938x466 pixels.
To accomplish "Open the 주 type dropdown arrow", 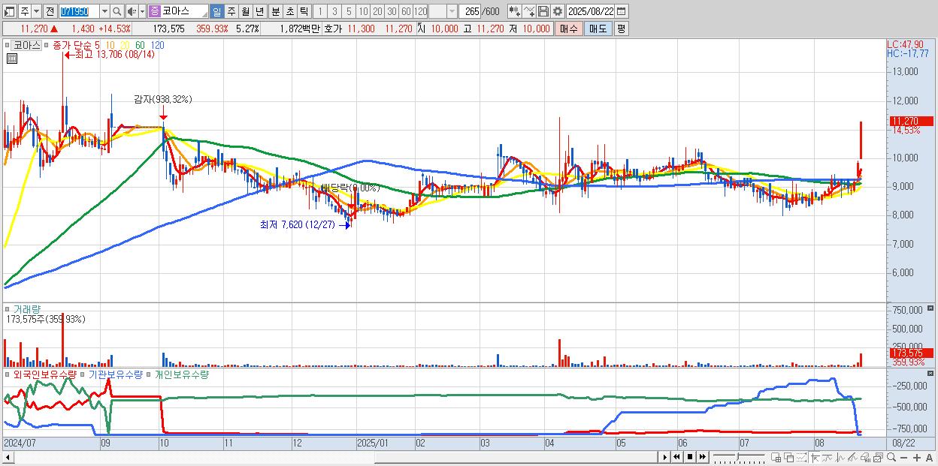I will click(36, 11).
